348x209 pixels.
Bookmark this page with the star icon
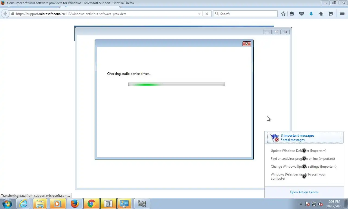[283, 14]
